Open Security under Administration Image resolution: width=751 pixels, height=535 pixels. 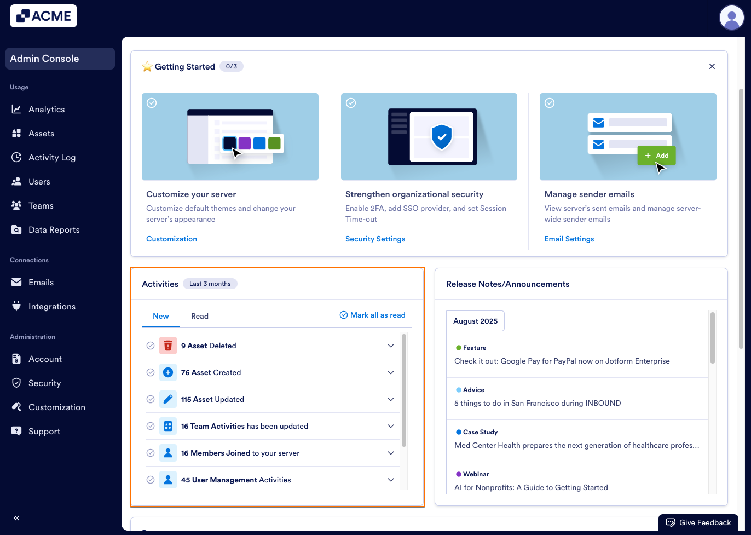pyautogui.click(x=16, y=383)
